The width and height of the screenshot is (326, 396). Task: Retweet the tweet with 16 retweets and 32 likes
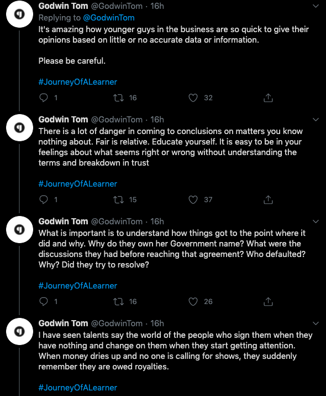pos(118,97)
